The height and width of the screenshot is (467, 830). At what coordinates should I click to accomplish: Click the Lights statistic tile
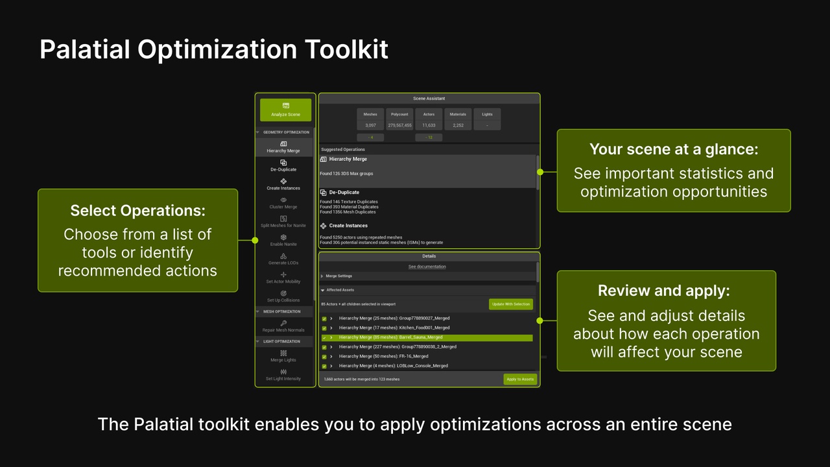[487, 120]
